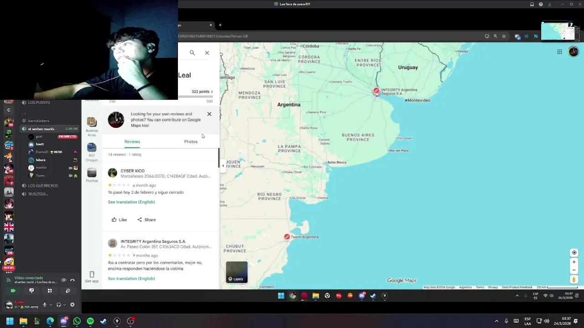
Task: Click the EN DIRECTO live badge
Action: click(67, 137)
